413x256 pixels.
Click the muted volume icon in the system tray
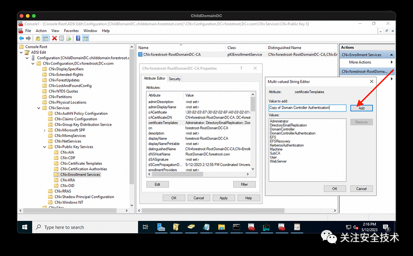(x=355, y=227)
